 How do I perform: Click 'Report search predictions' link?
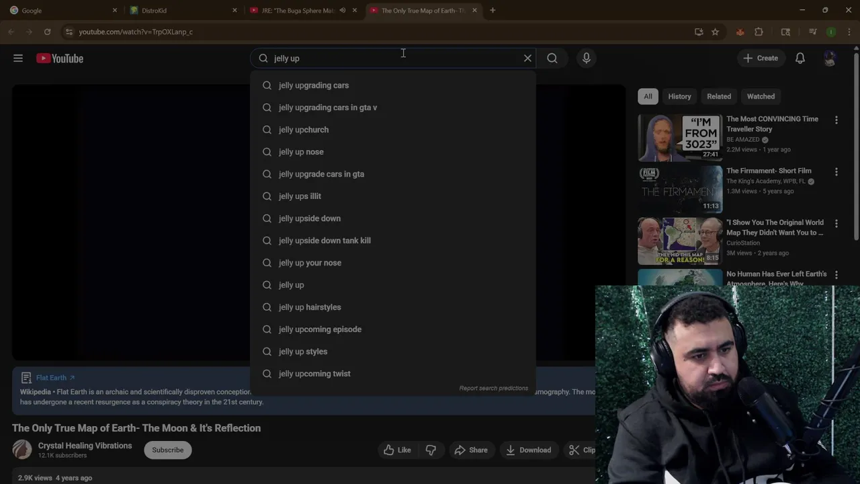coord(494,388)
